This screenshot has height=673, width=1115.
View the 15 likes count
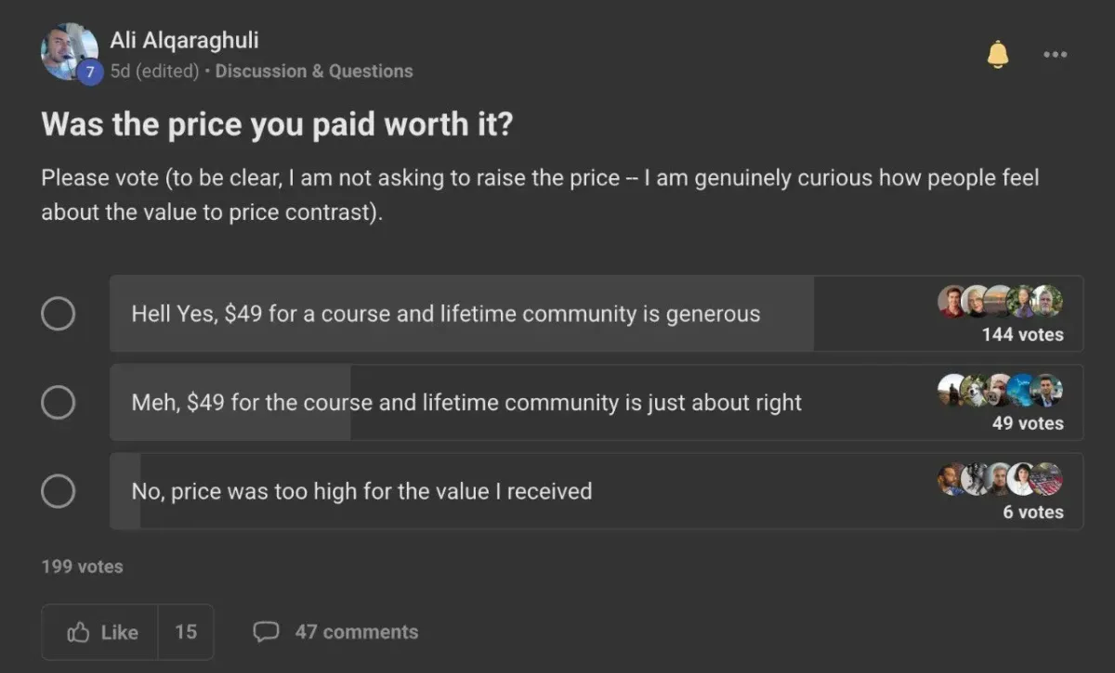pyautogui.click(x=186, y=632)
